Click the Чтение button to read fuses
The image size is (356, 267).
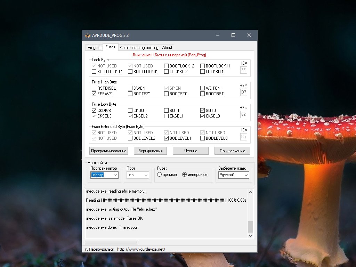pos(191,151)
